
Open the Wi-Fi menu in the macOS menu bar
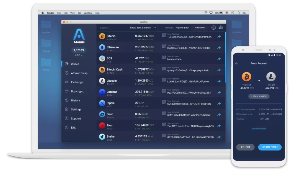(206, 13)
